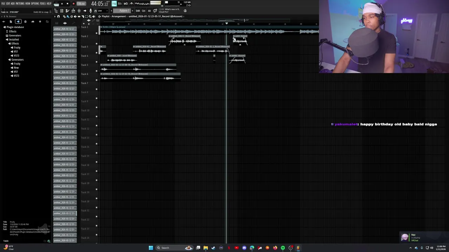Open the Mixer from toolbar

coord(79,11)
